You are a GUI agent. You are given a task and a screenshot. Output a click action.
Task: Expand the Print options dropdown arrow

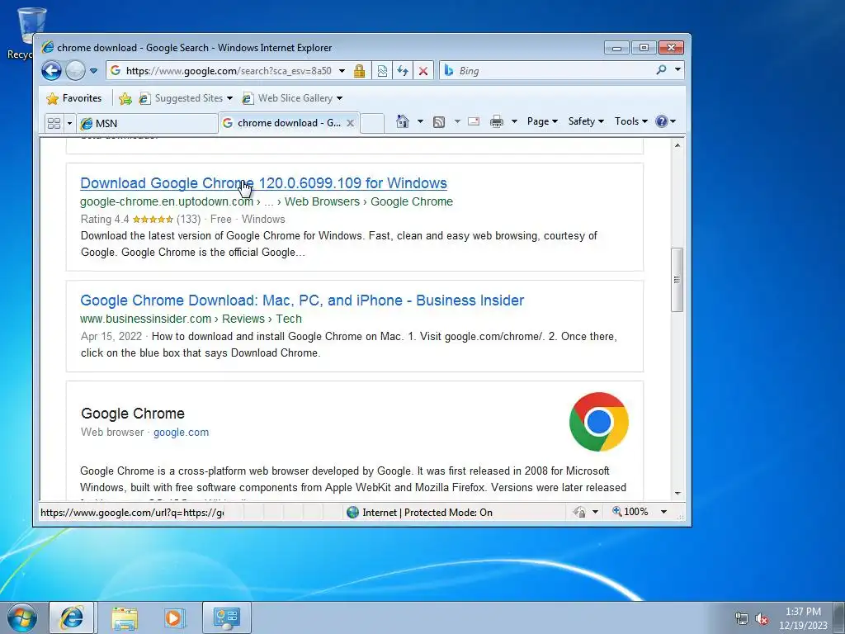(514, 121)
